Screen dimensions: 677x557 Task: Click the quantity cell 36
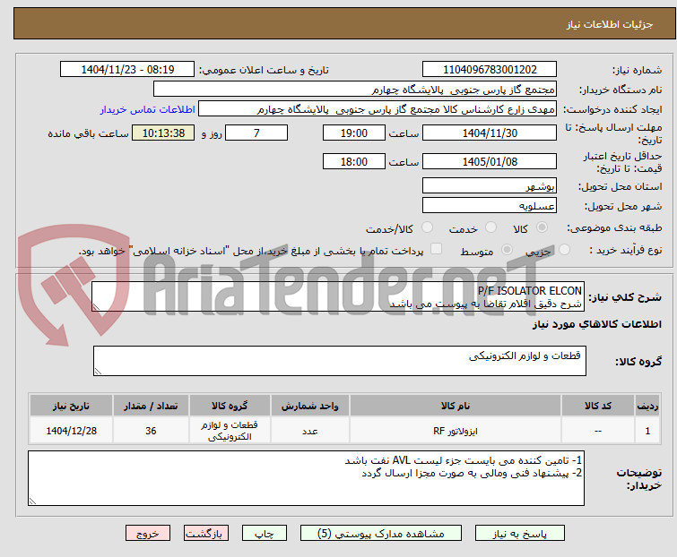[151, 430]
